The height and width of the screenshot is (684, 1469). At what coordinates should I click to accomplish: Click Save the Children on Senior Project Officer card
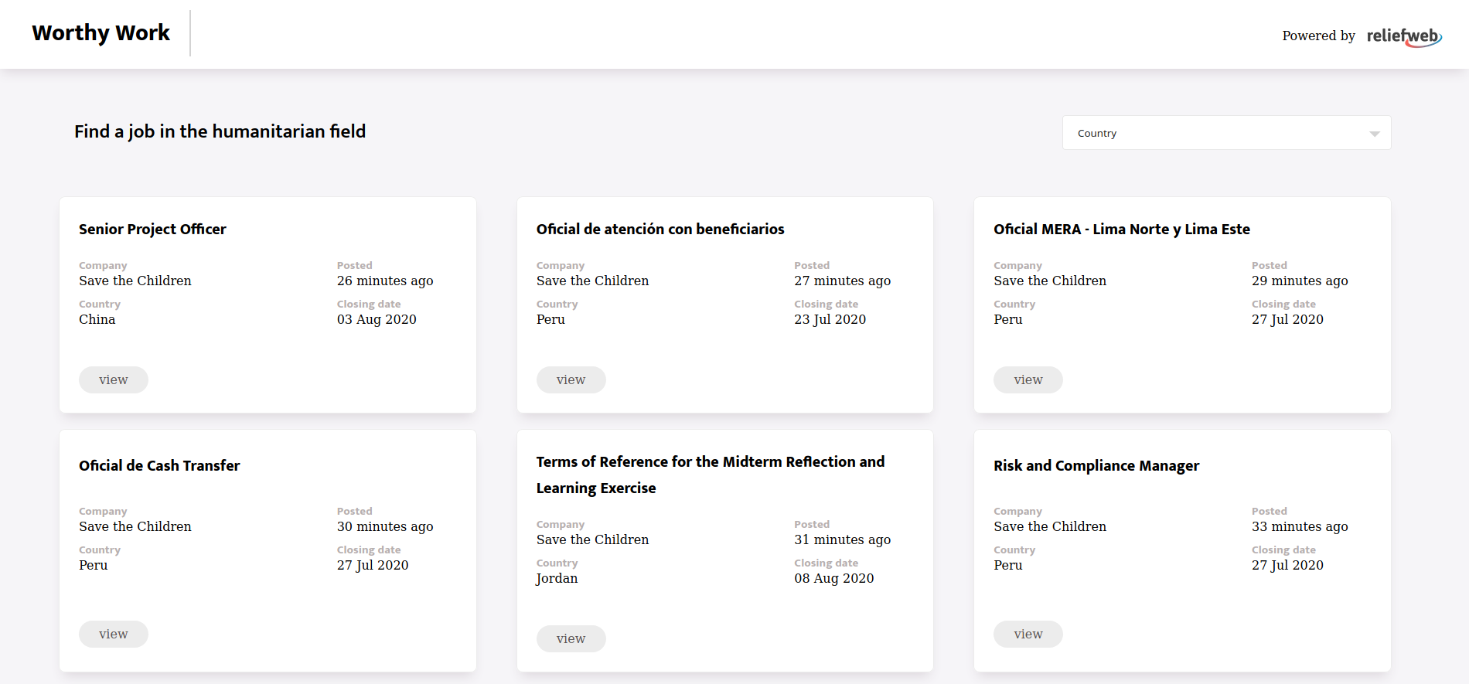(x=135, y=281)
